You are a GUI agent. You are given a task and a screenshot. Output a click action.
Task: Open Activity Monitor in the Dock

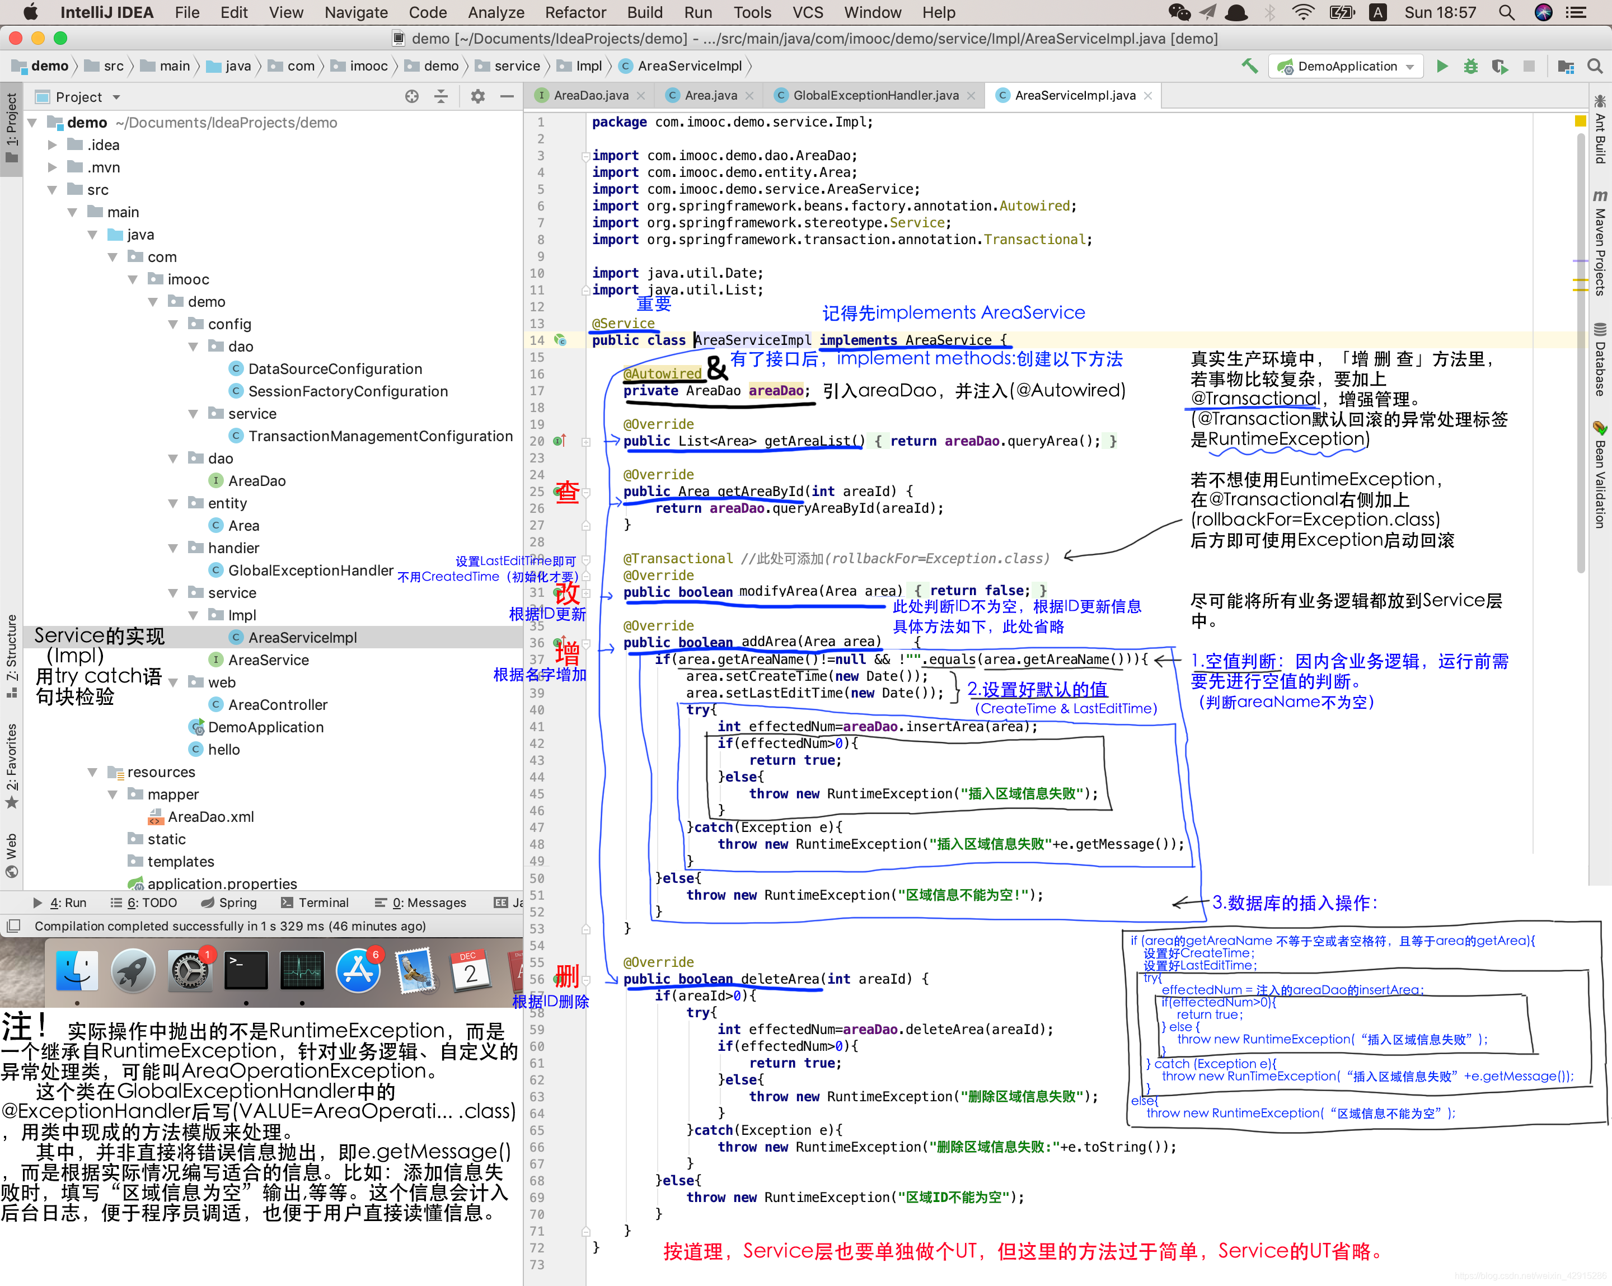pyautogui.click(x=302, y=970)
